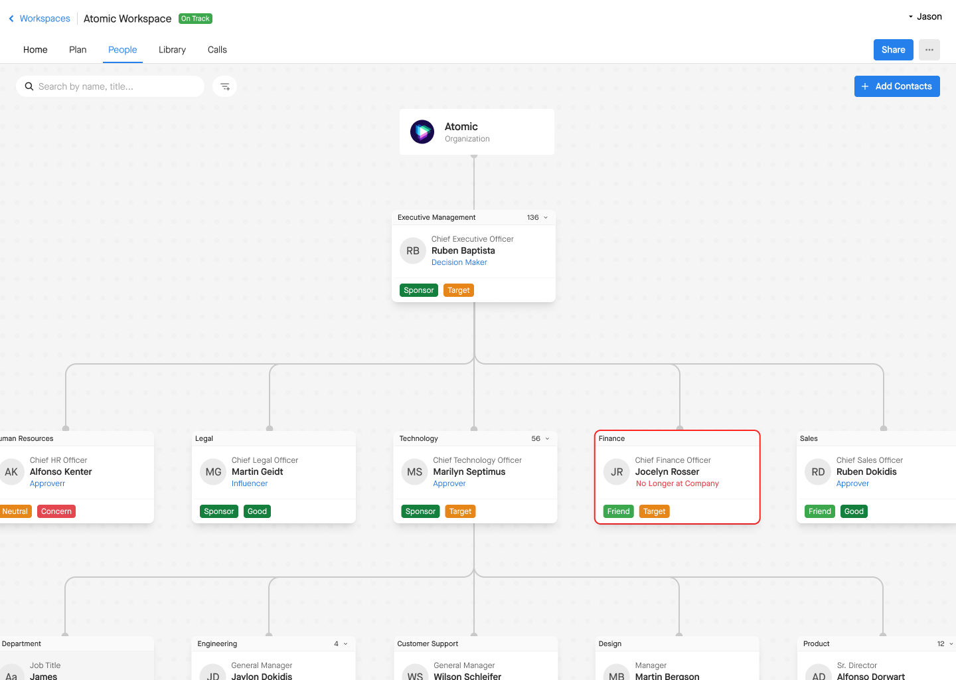The width and height of the screenshot is (956, 680).
Task: Click the search by name input field
Action: pos(110,86)
